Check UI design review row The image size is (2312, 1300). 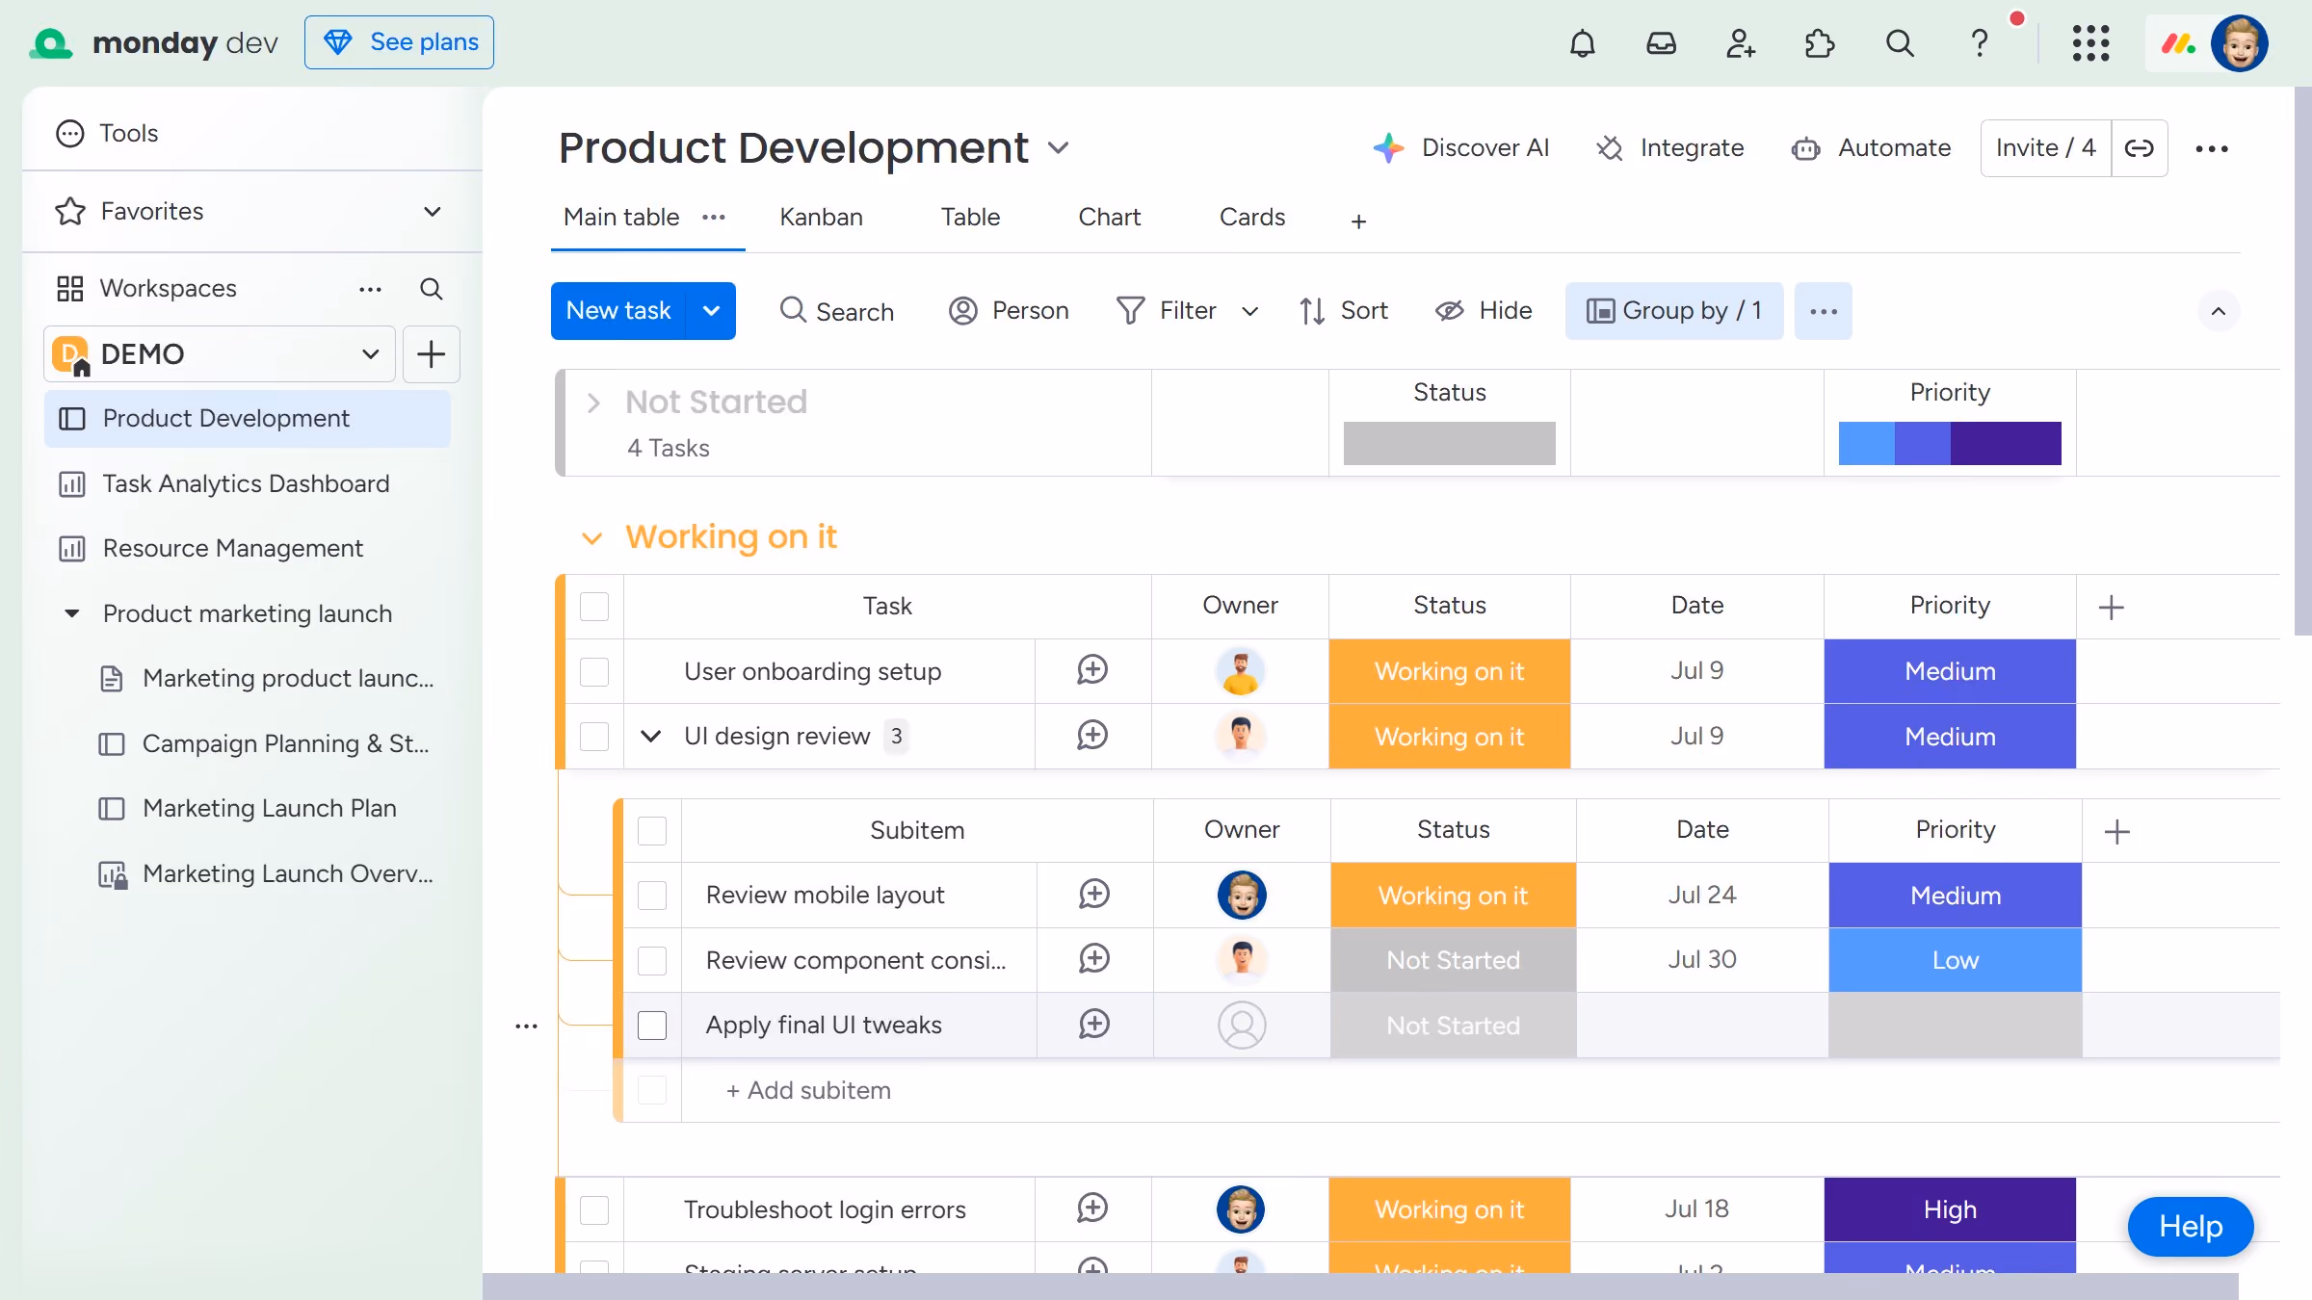[x=594, y=737]
